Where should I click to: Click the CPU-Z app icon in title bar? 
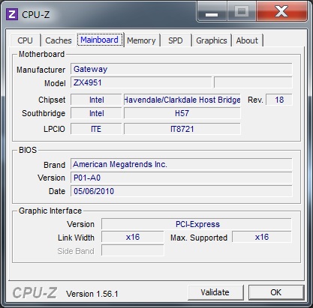click(x=12, y=14)
